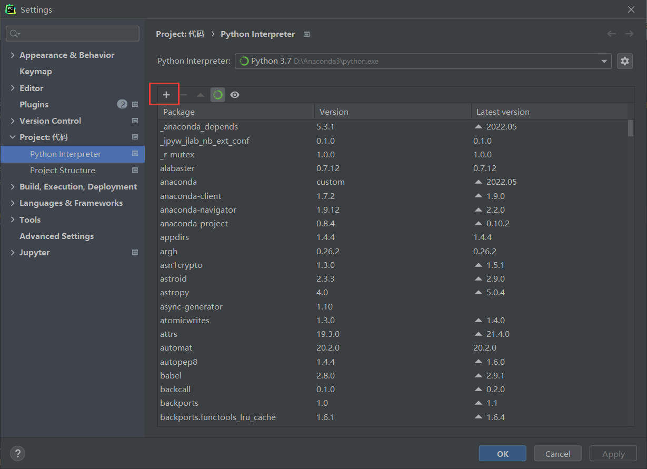This screenshot has width=647, height=469.
Task: Open the Python Interpreter dropdown
Action: pos(604,61)
